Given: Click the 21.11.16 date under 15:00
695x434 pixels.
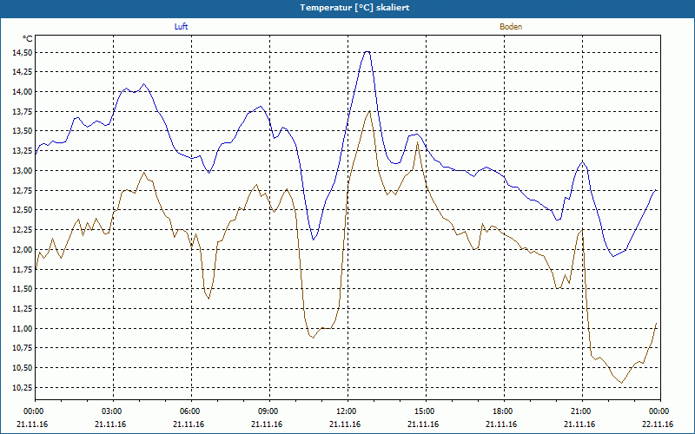Looking at the screenshot, I should click(423, 424).
